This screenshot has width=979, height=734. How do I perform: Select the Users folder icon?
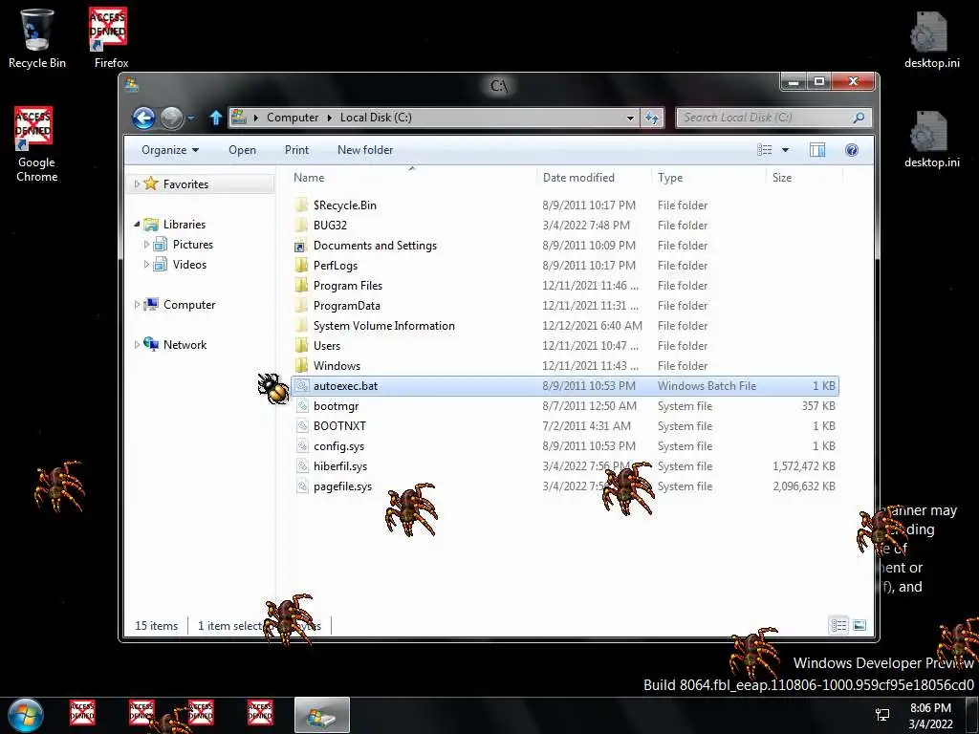click(301, 345)
